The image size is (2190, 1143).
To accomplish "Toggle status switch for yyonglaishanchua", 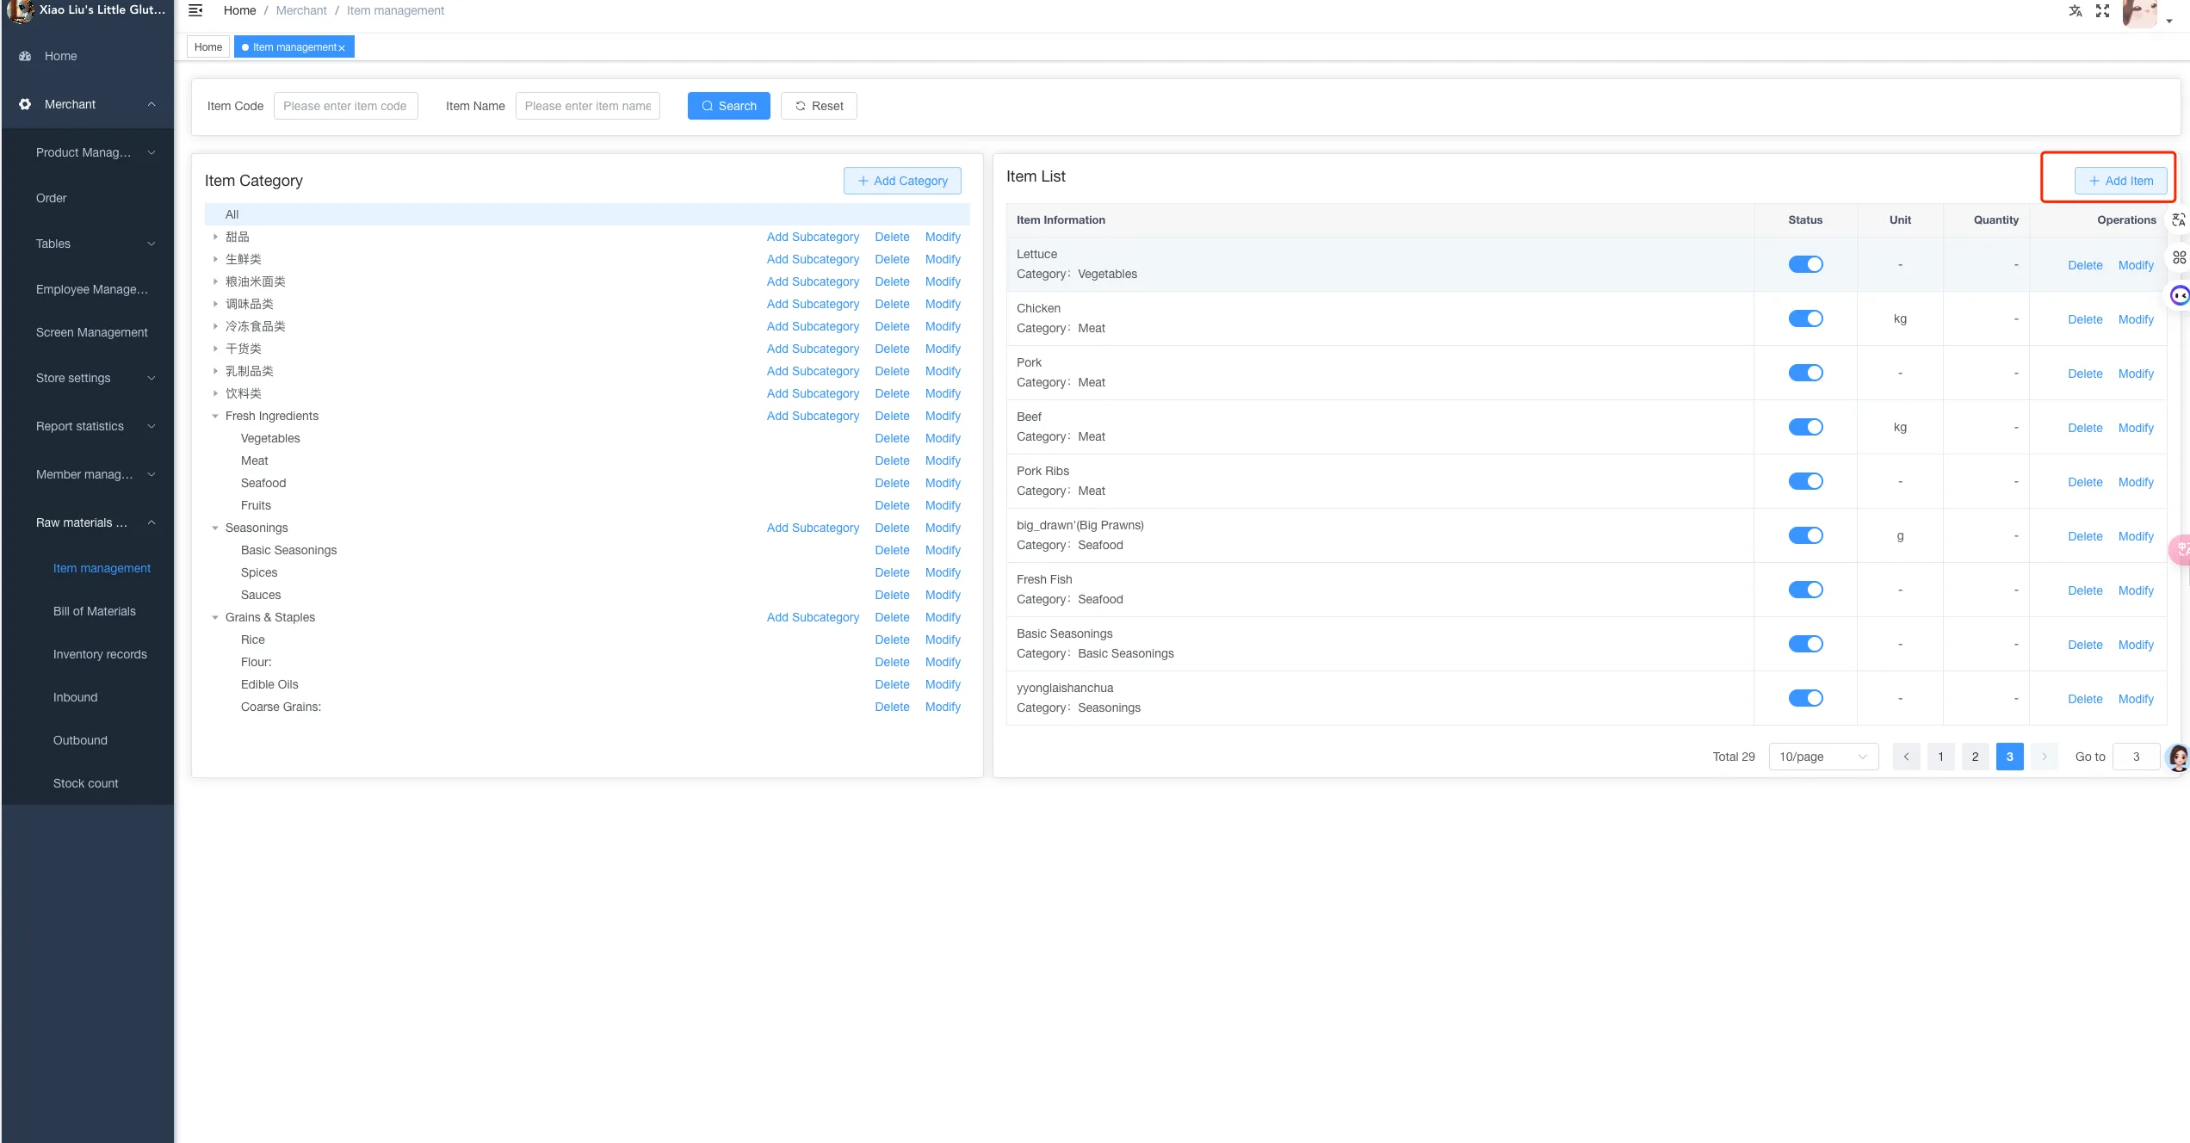I will tap(1805, 698).
